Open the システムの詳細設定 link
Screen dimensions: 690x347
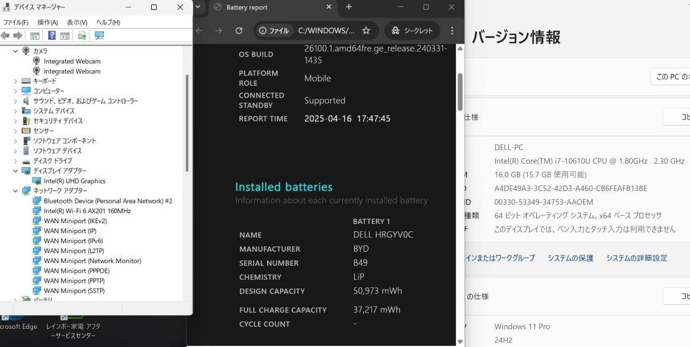point(636,258)
